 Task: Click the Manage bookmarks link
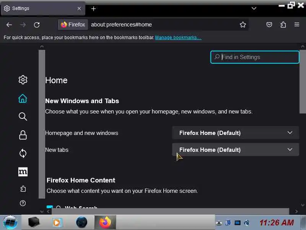[x=178, y=37]
